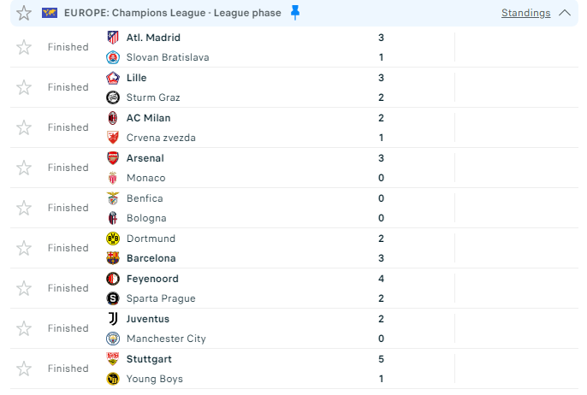Toggle favorite star for Arsenal vs Monaco
The width and height of the screenshot is (587, 395).
click(24, 168)
